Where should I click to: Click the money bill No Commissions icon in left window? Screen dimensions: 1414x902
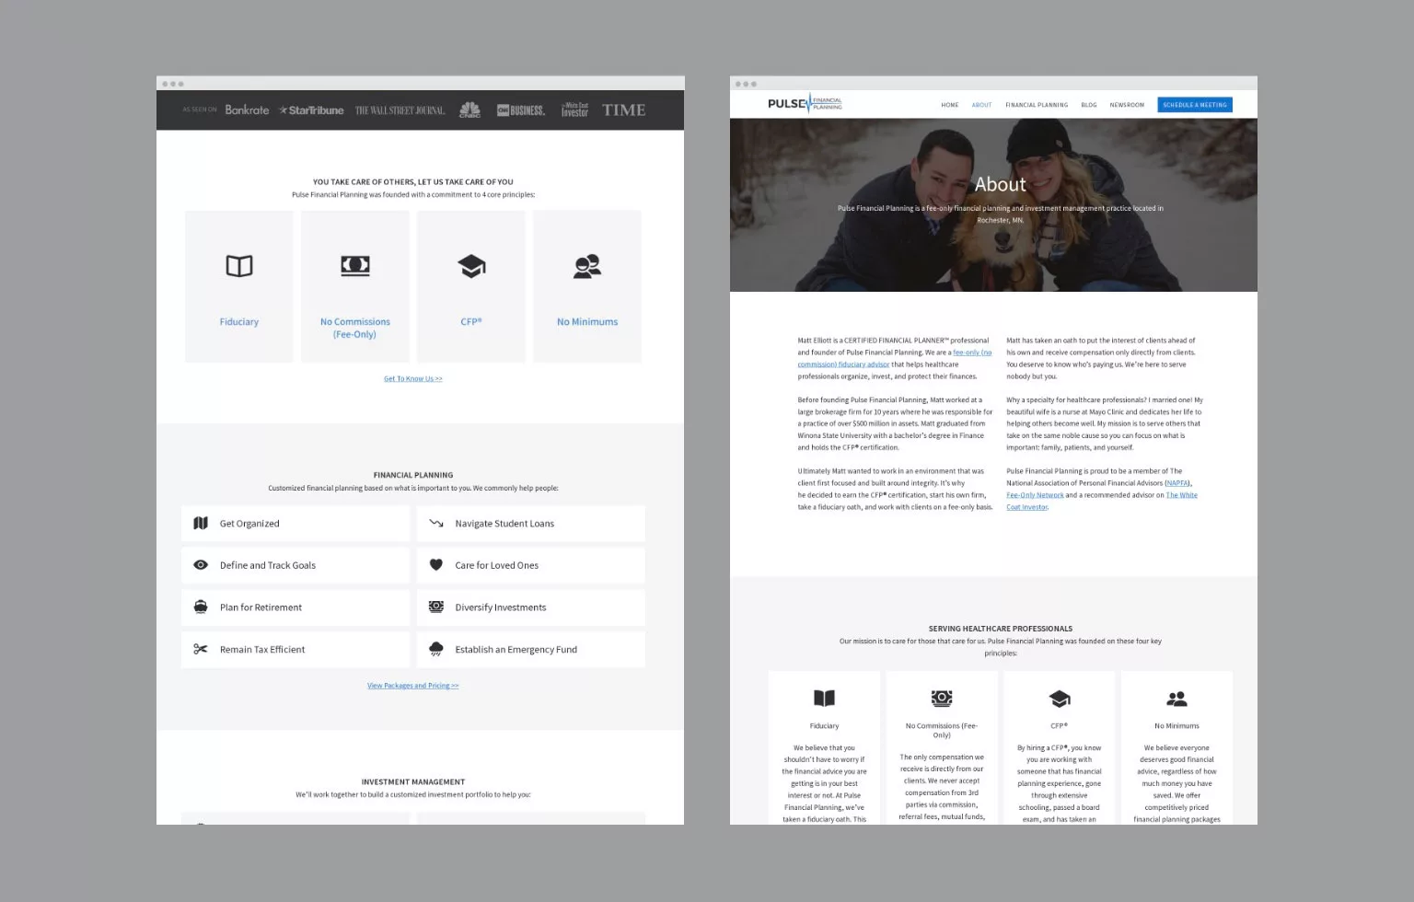(355, 266)
